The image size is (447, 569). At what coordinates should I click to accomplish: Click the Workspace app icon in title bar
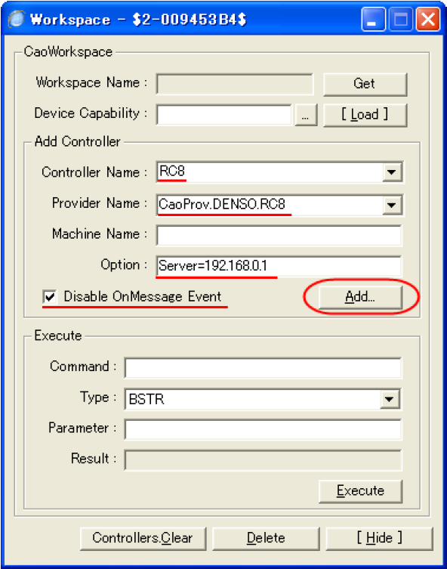(17, 19)
